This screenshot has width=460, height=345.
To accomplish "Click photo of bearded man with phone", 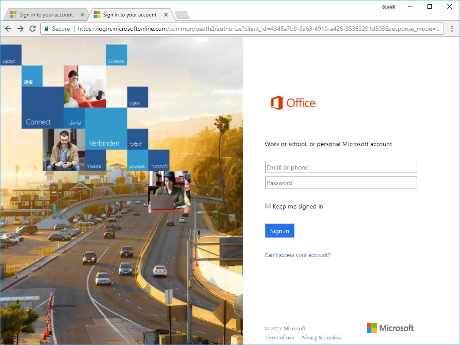I will [64, 150].
